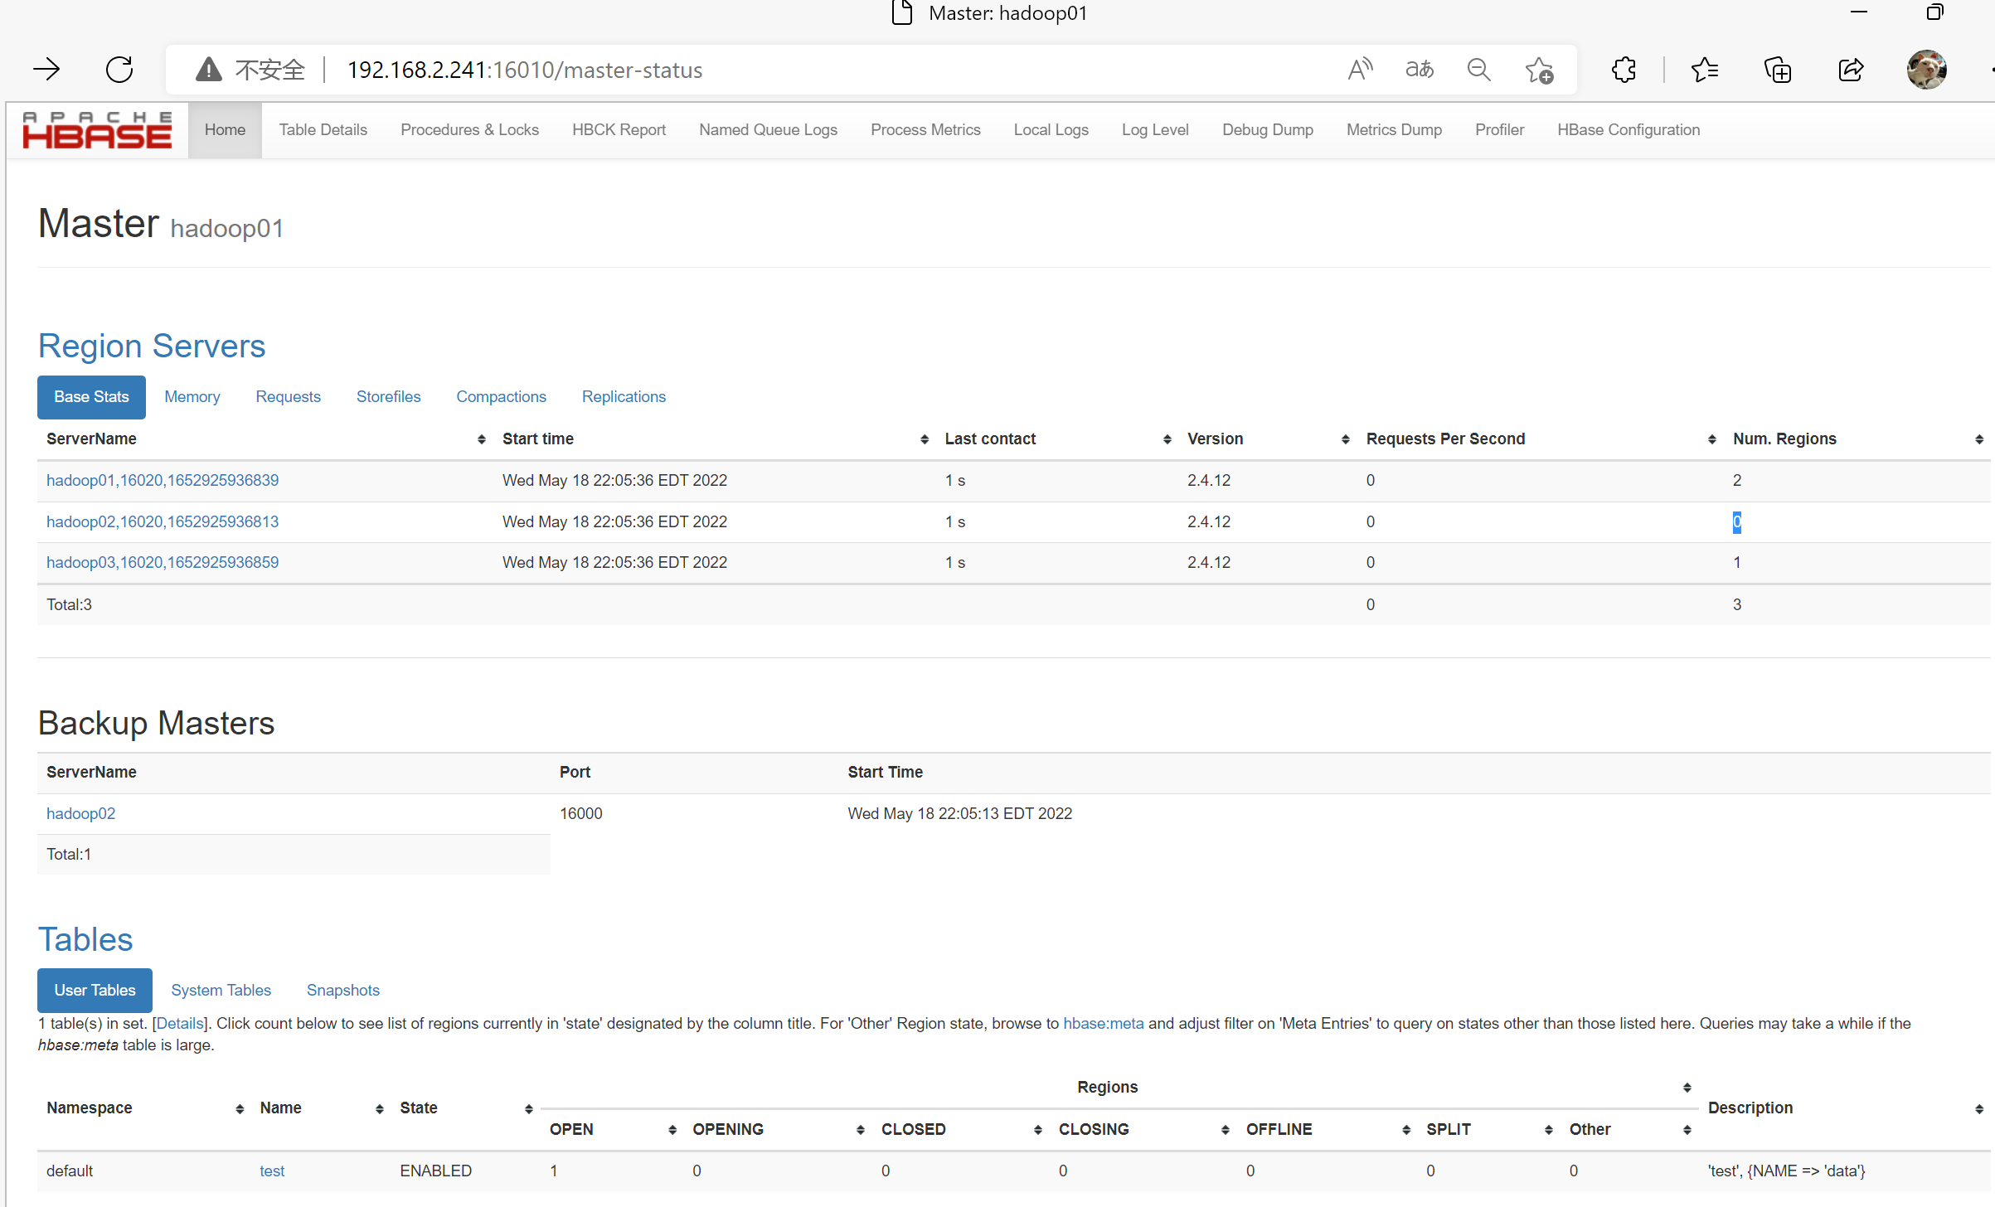Click the zoom magnifier icon in address bar
Image resolution: width=1995 pixels, height=1207 pixels.
click(1478, 70)
